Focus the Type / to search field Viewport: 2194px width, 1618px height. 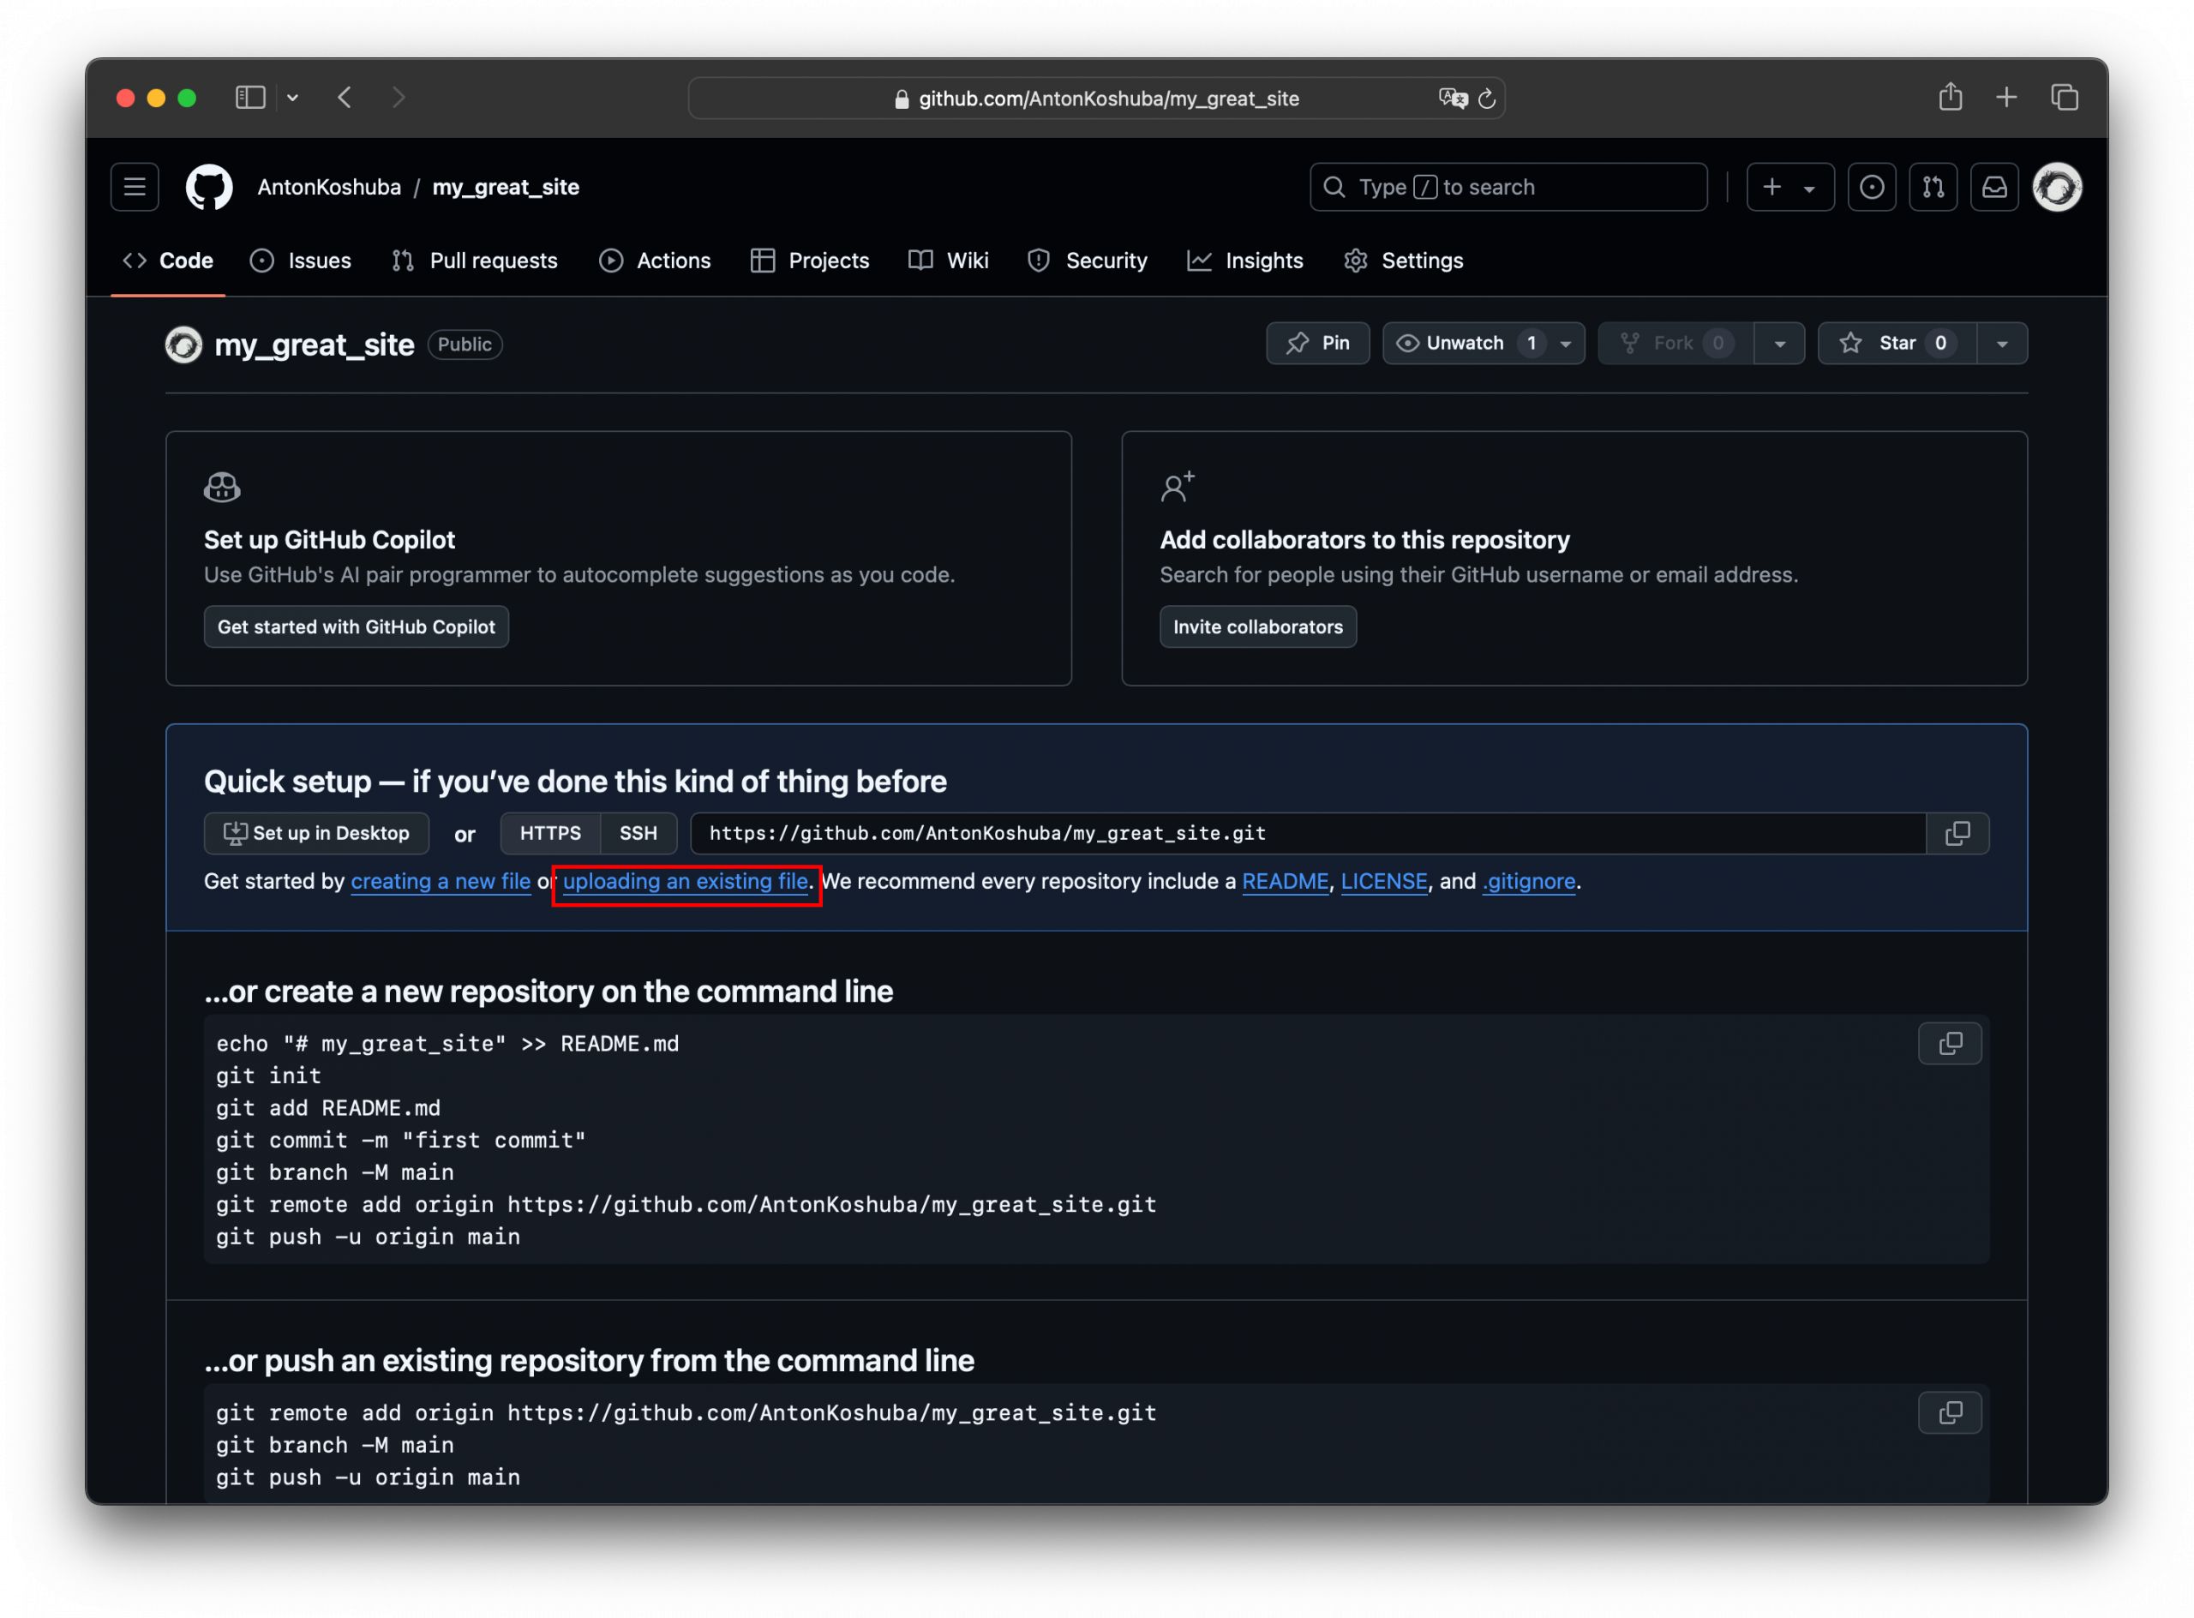(x=1508, y=187)
